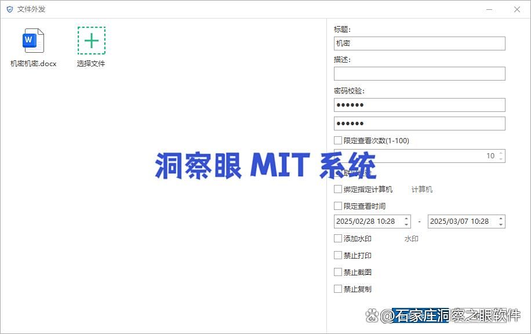This screenshot has width=531, height=334.
Task: Select the 机密机密.docx Word file icon
Action: (x=33, y=41)
